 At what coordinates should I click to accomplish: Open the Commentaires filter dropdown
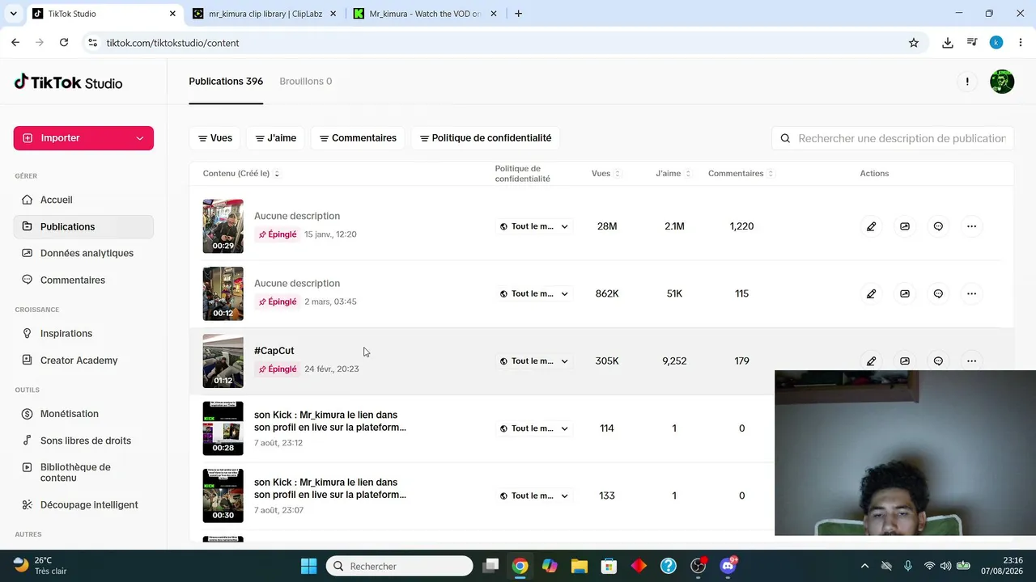[x=358, y=138]
